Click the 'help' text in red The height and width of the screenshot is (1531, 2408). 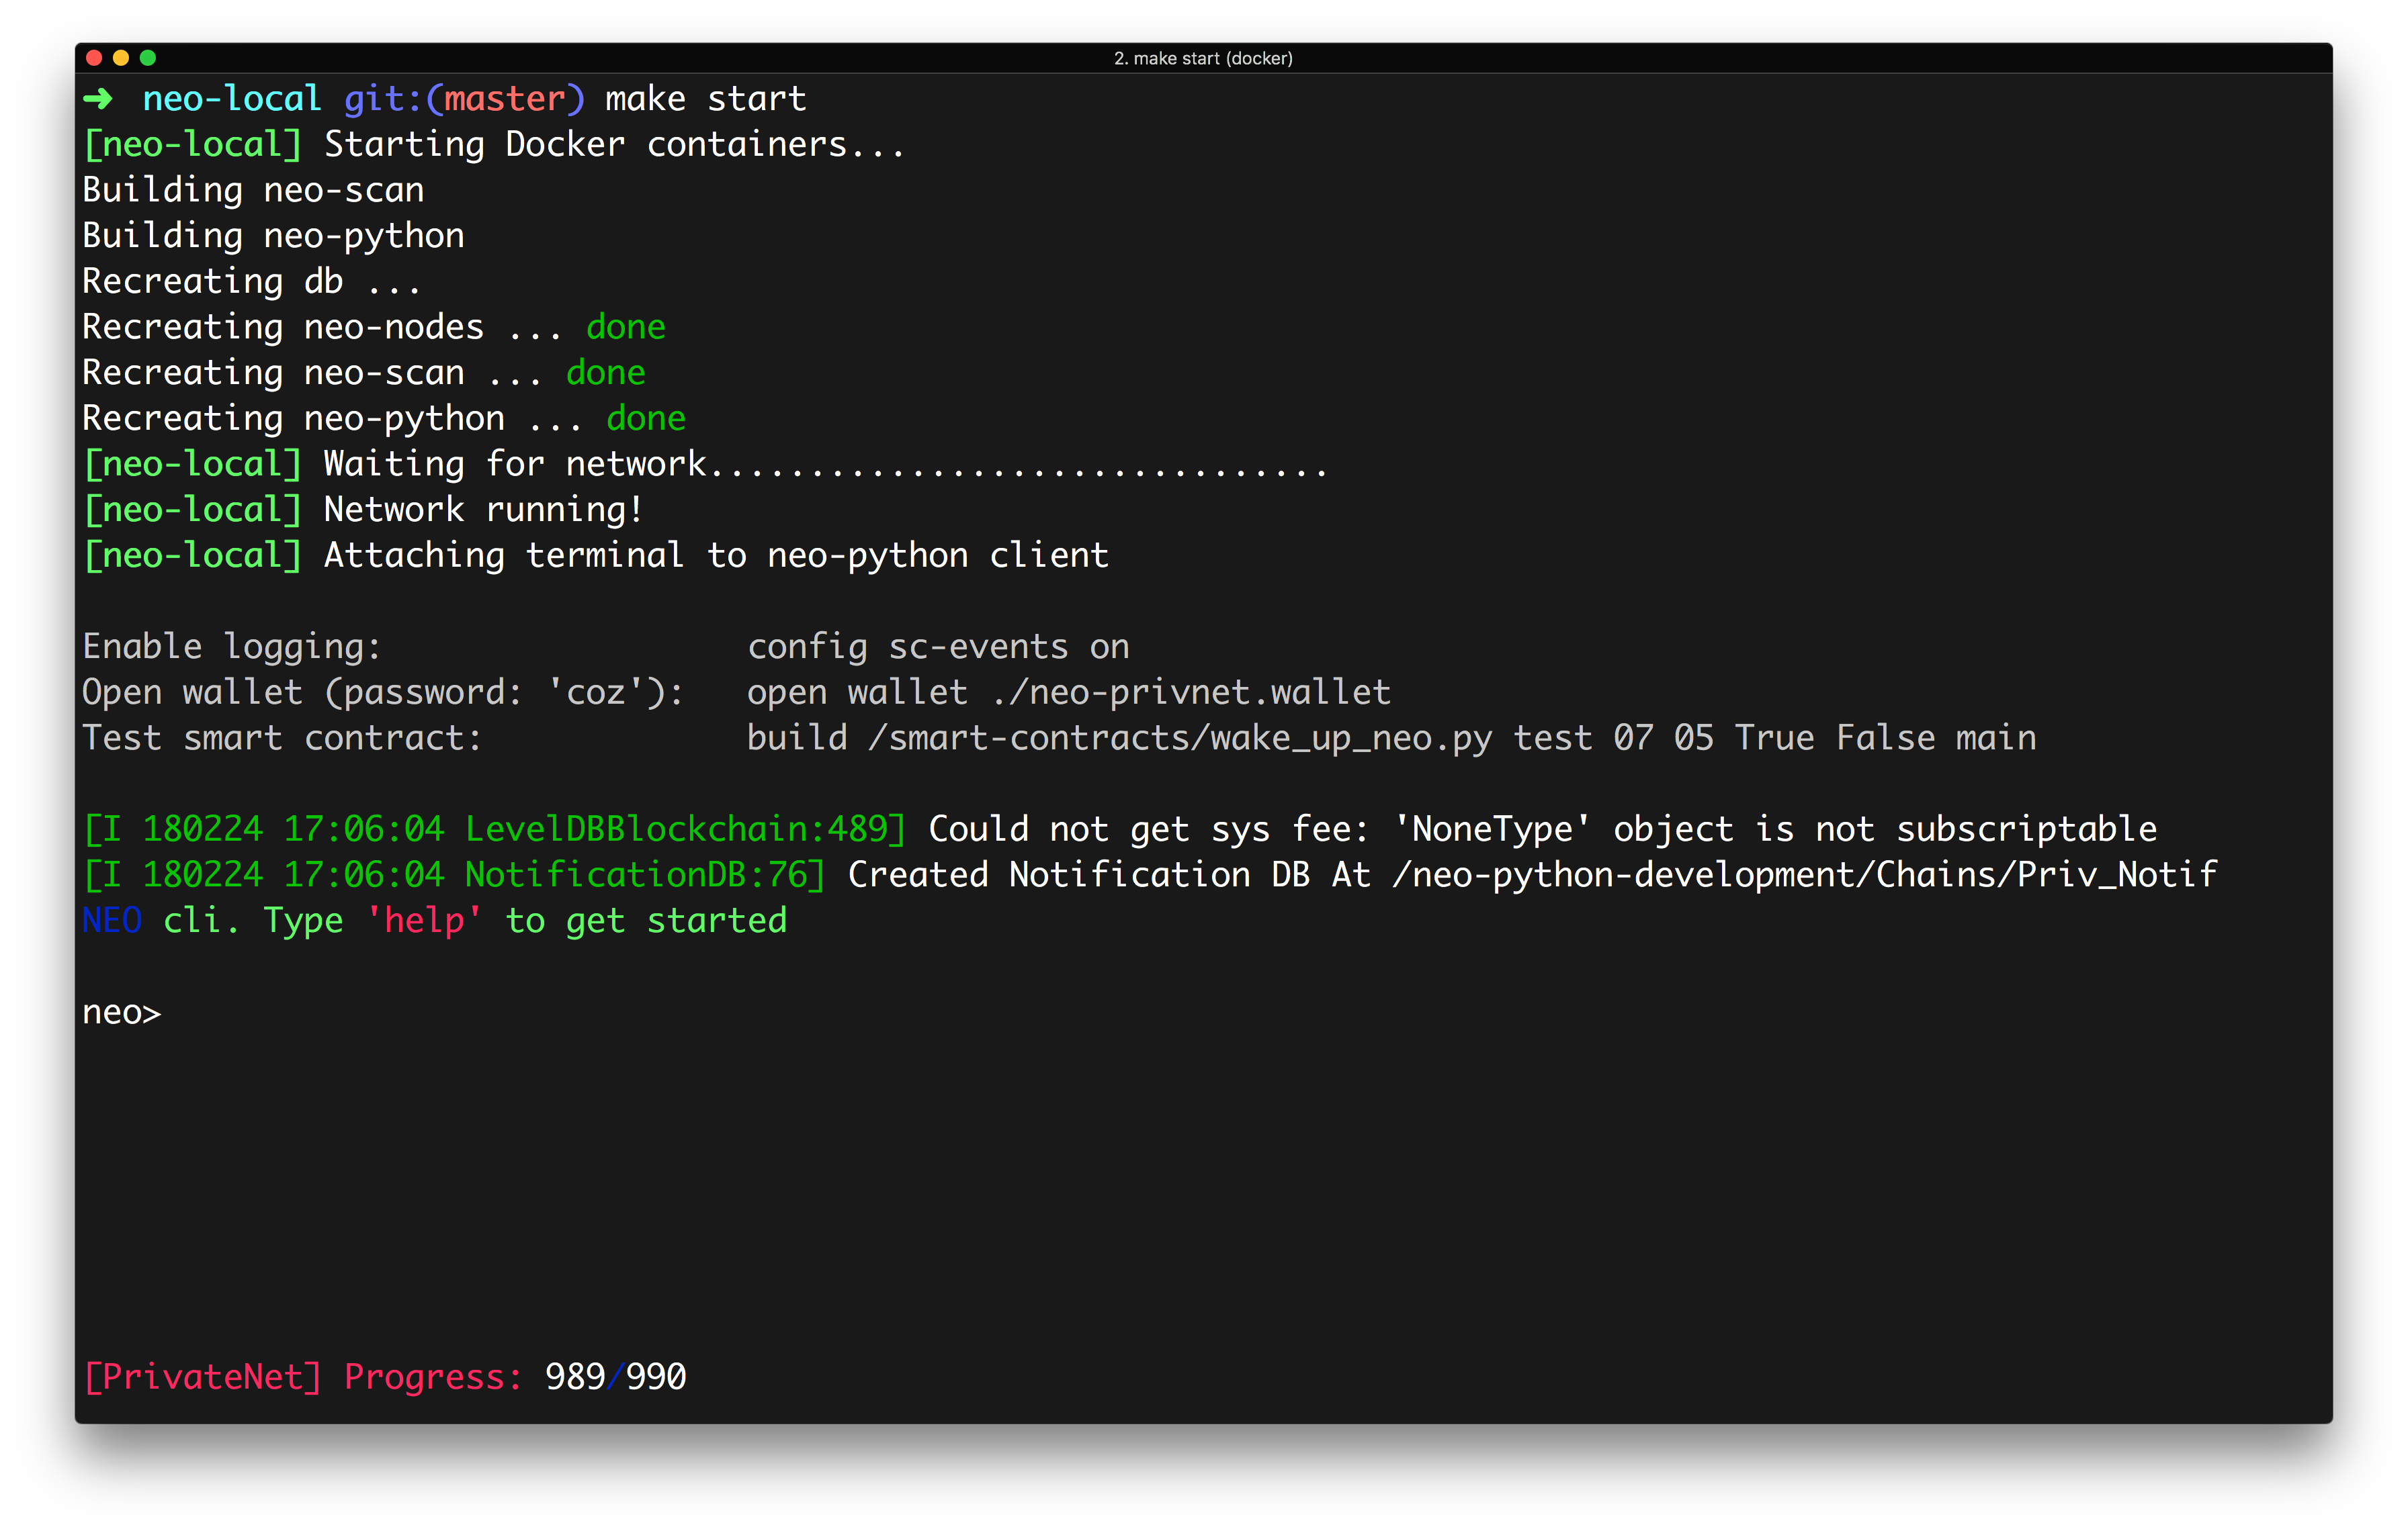pyautogui.click(x=424, y=921)
